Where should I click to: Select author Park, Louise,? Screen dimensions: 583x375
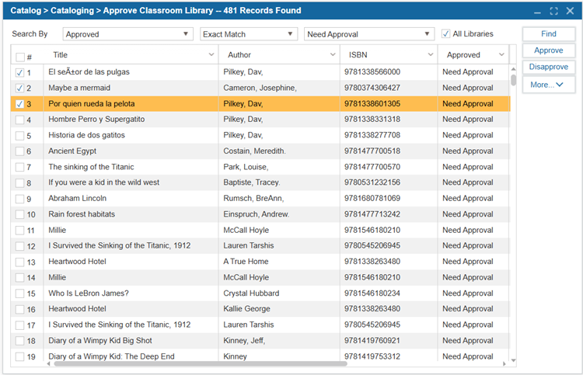246,167
